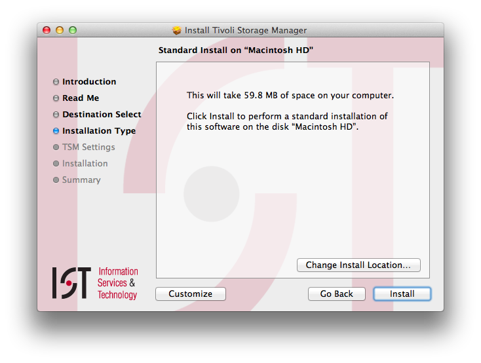
Task: Click the Installation Type step label
Action: [99, 130]
